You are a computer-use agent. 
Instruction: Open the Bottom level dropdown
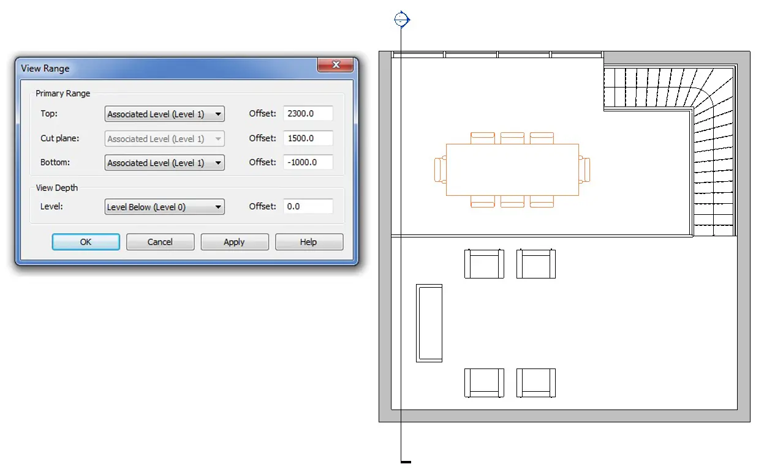click(164, 163)
